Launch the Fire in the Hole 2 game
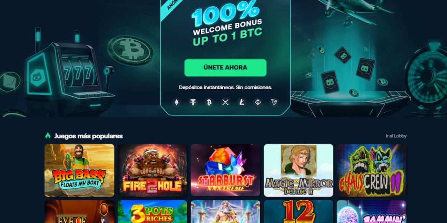The height and width of the screenshot is (223, 447). click(153, 170)
